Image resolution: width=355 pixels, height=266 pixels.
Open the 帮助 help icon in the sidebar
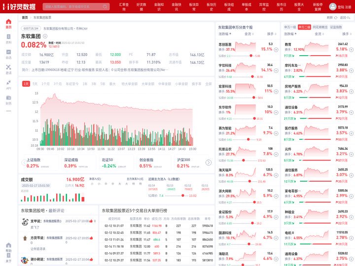pyautogui.click(x=8, y=245)
